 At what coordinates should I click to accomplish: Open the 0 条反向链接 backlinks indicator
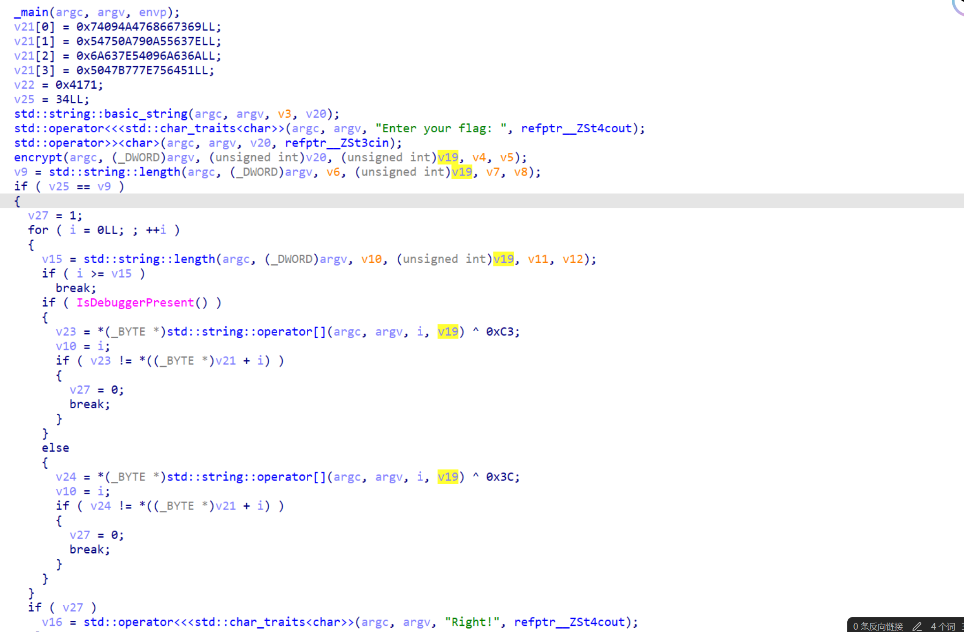click(877, 626)
